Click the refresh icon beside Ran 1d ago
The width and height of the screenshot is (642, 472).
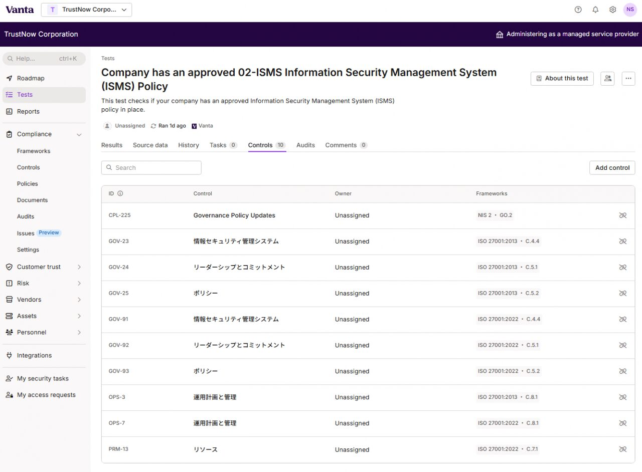pos(153,126)
